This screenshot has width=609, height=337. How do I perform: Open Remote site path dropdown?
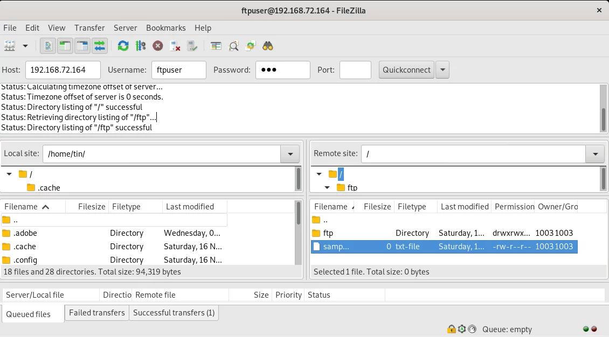595,154
